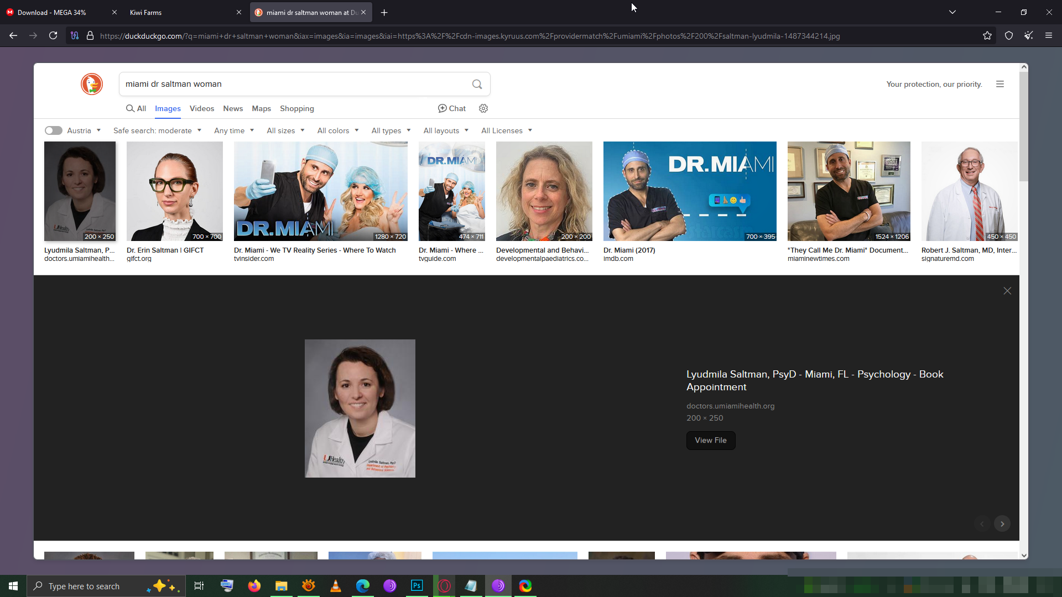Close the Kiwi Farms tab
The width and height of the screenshot is (1062, 597).
coord(239,12)
